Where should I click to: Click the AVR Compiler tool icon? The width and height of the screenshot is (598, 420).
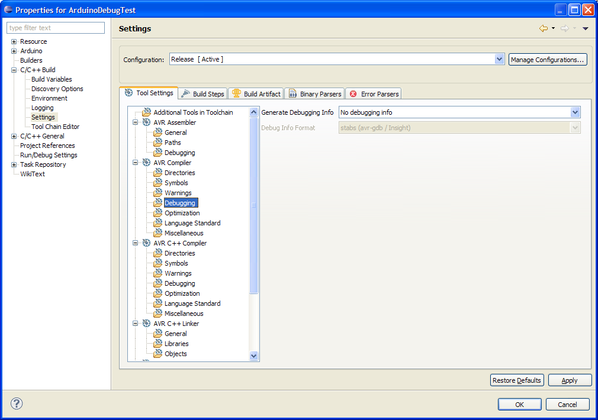146,163
